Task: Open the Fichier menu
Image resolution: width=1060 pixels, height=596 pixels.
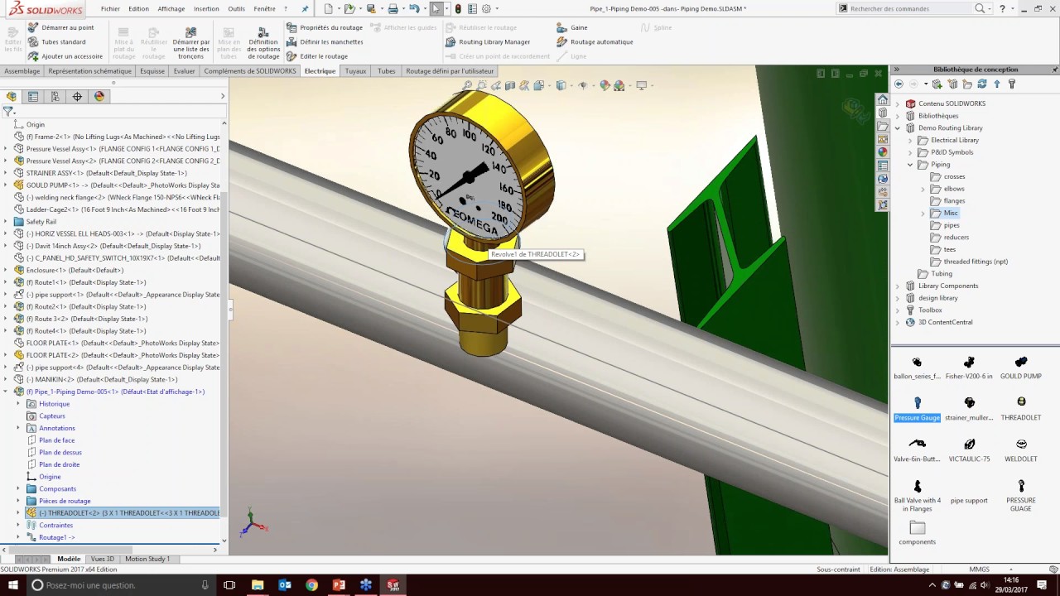Action: coord(110,9)
